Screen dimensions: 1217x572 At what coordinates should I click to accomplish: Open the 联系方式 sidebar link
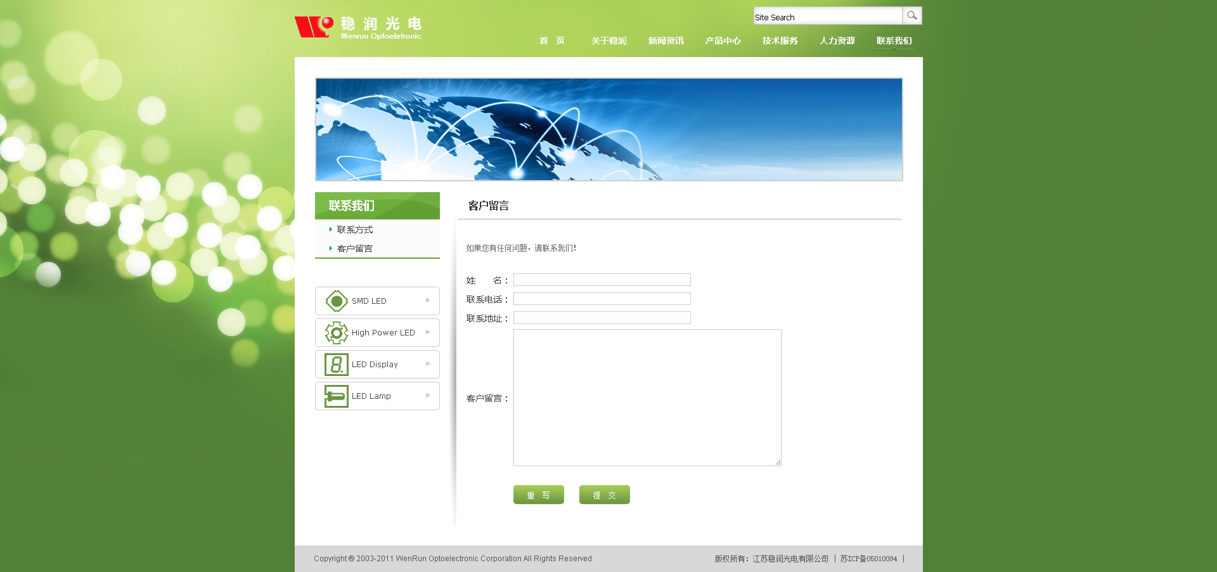pyautogui.click(x=354, y=230)
